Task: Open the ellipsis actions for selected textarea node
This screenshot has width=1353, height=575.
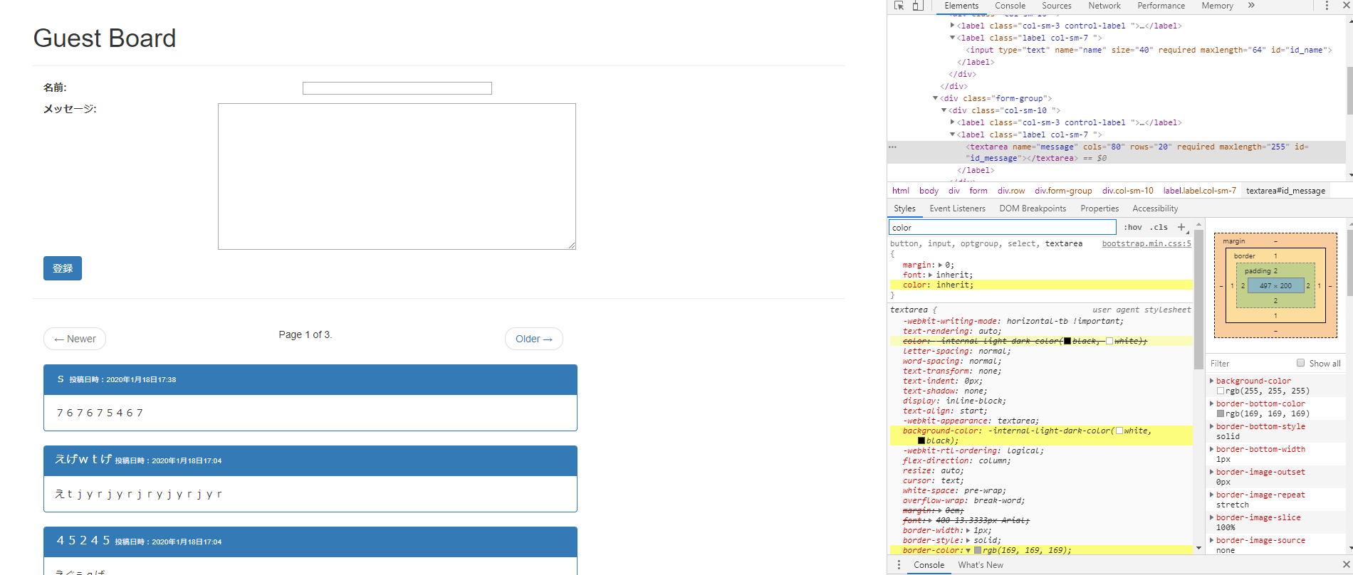Action: pyautogui.click(x=892, y=147)
